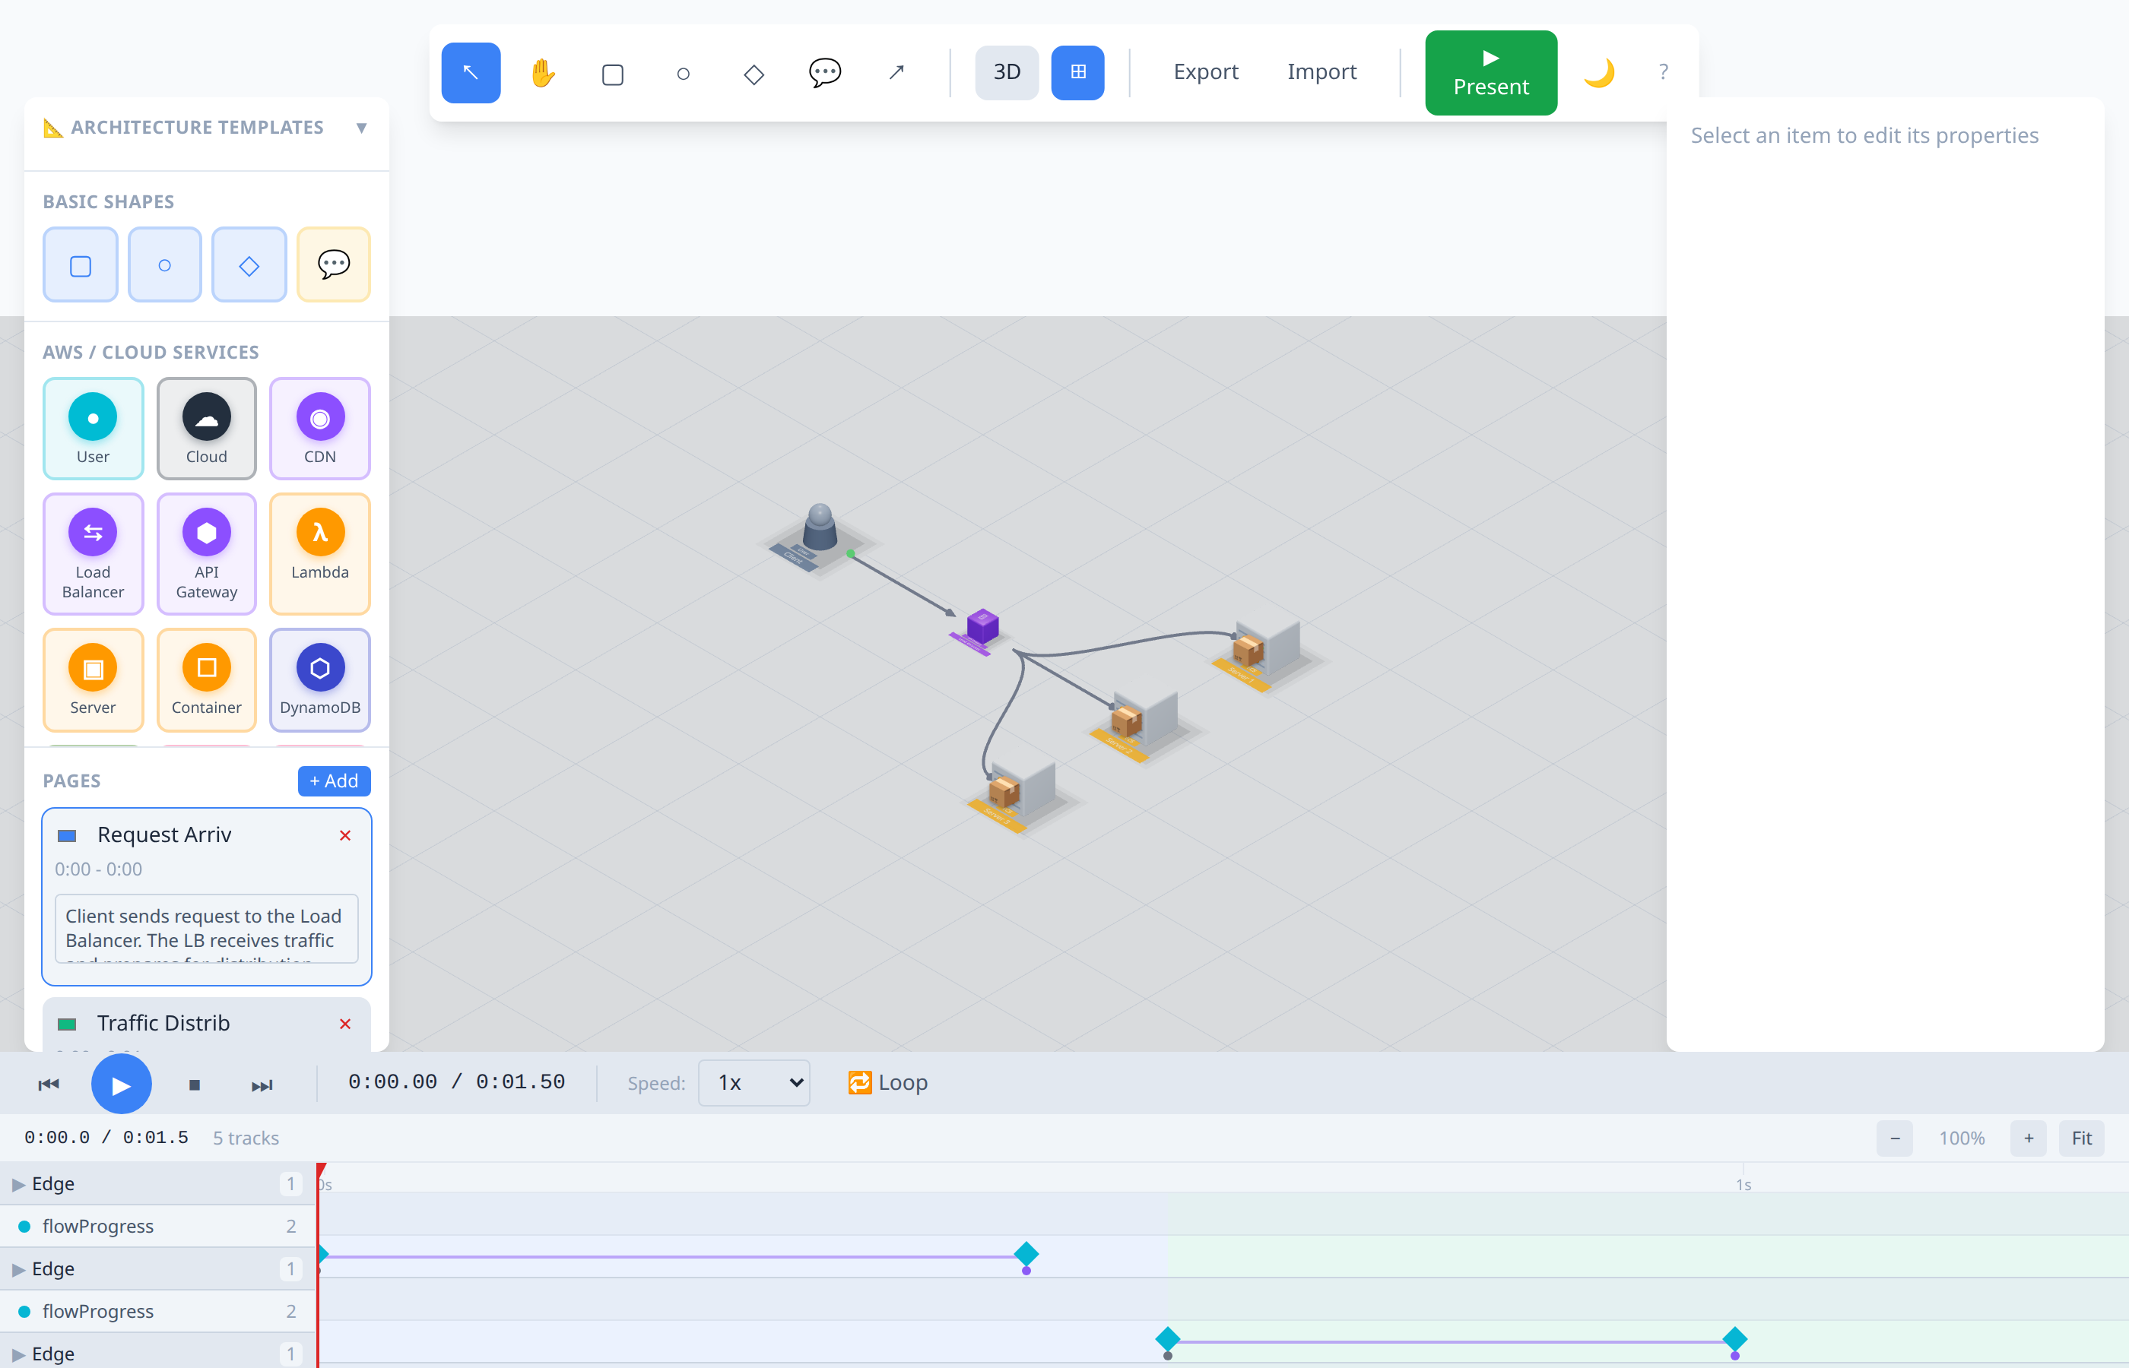The width and height of the screenshot is (2129, 1368).
Task: Activate the hand pan tool
Action: tap(542, 72)
